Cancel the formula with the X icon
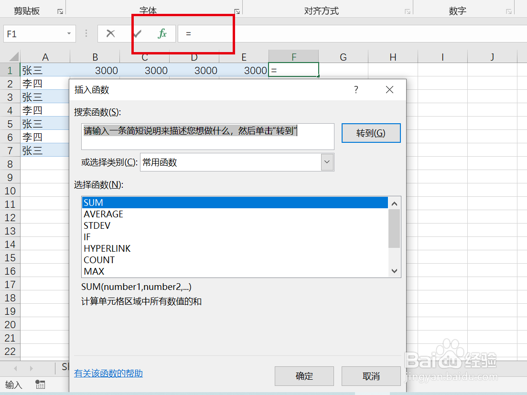527x395 pixels. pyautogui.click(x=111, y=33)
